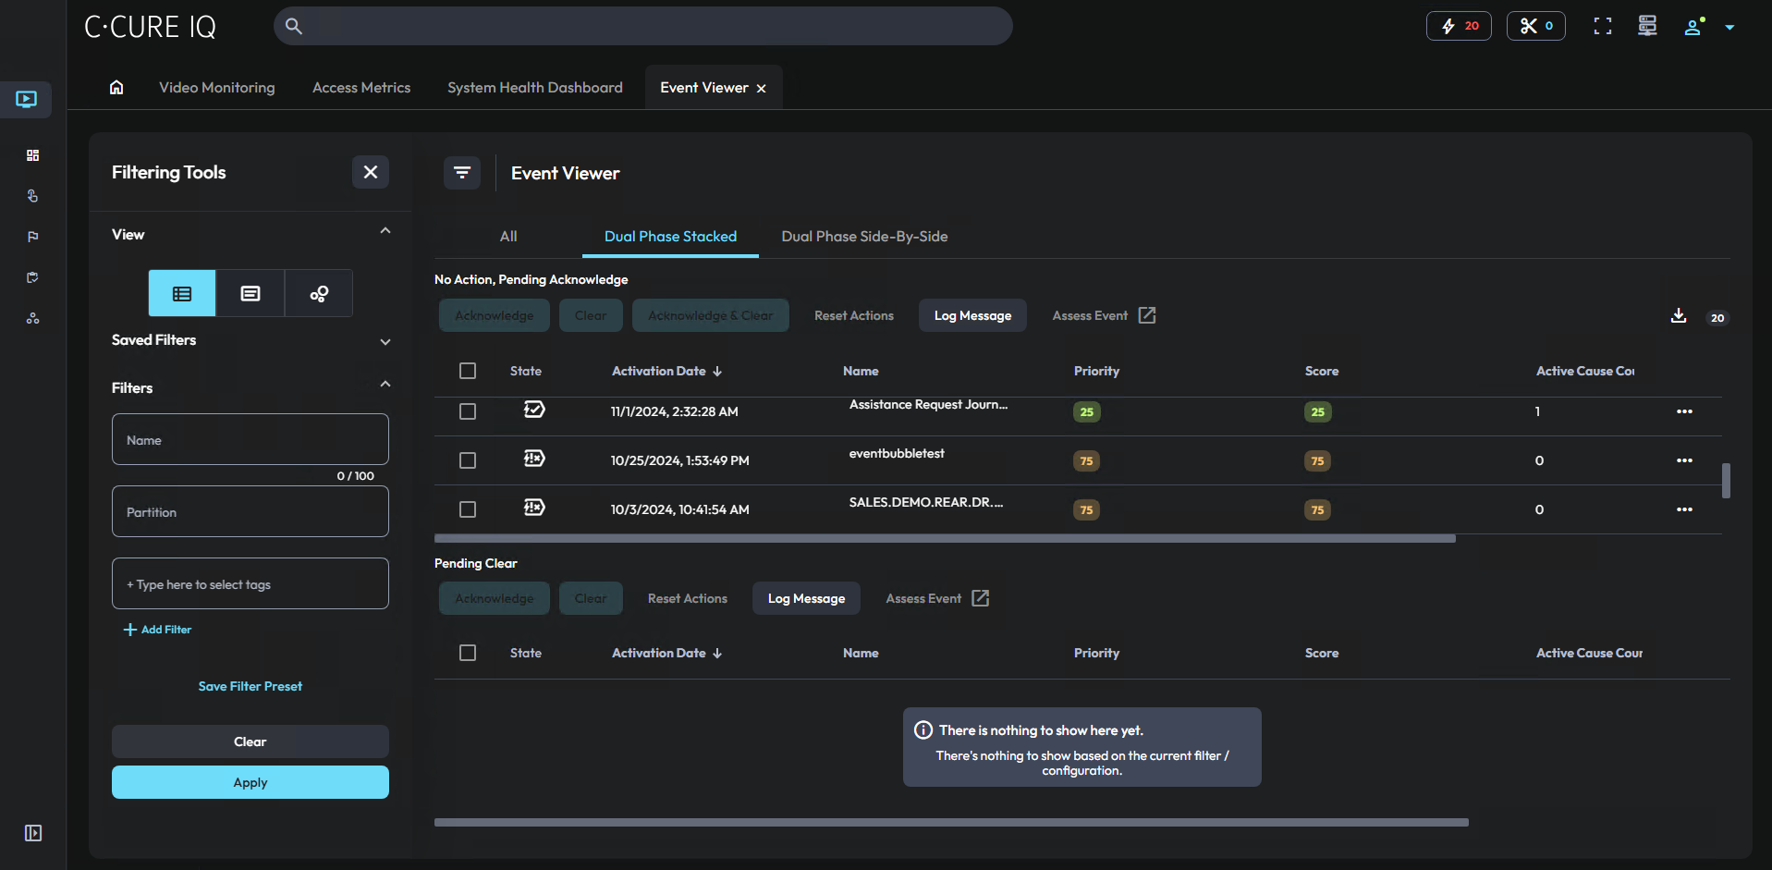Check the checkbox for the eventbubbletest row
Screen dimensions: 1772x870
[468, 460]
